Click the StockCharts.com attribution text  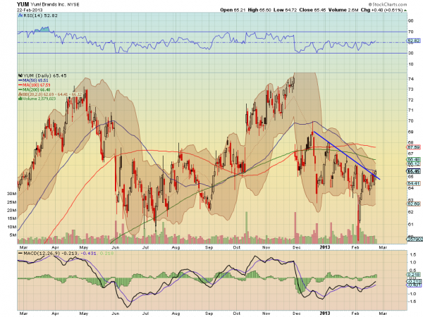tap(388, 4)
